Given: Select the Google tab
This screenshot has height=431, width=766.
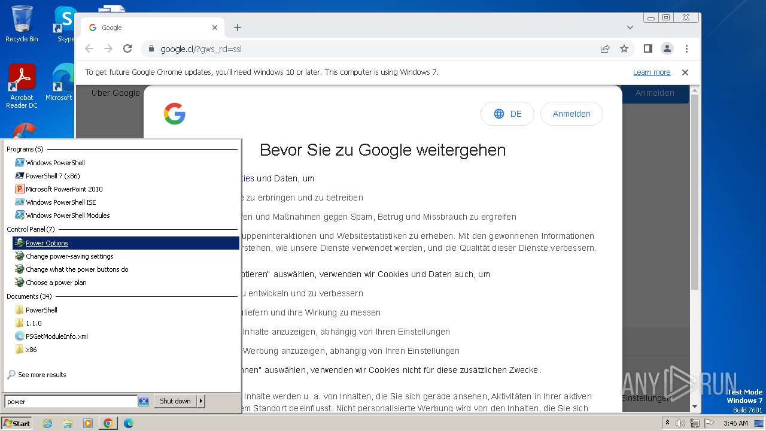Looking at the screenshot, I should [x=153, y=28].
